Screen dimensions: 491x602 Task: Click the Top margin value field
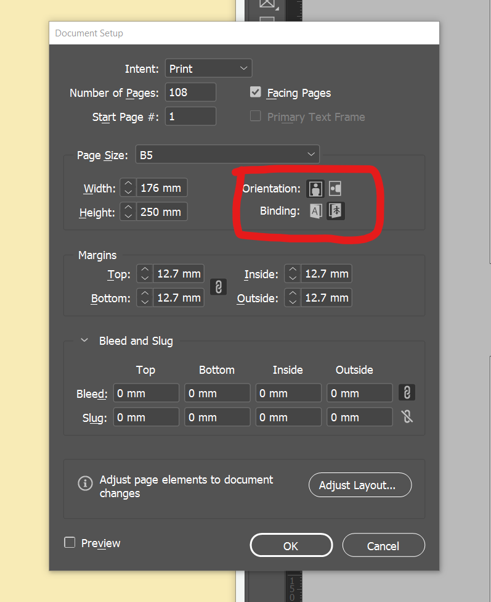[179, 274]
